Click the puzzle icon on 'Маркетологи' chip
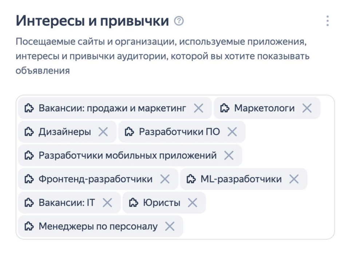This screenshot has height=257, width=356. (225, 108)
